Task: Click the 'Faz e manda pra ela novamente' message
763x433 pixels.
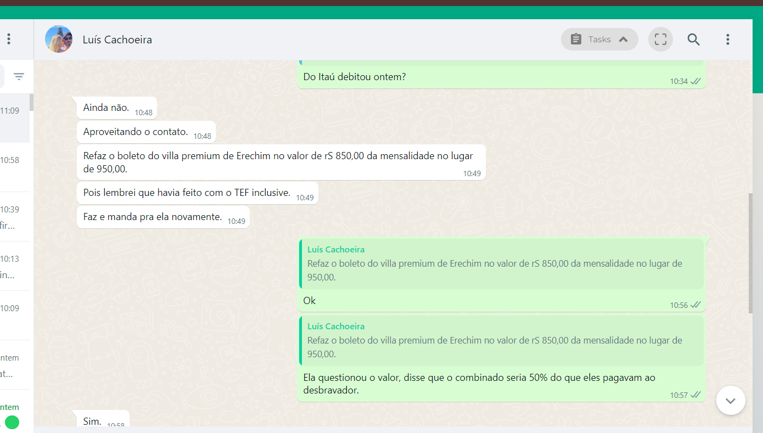Action: coord(153,217)
